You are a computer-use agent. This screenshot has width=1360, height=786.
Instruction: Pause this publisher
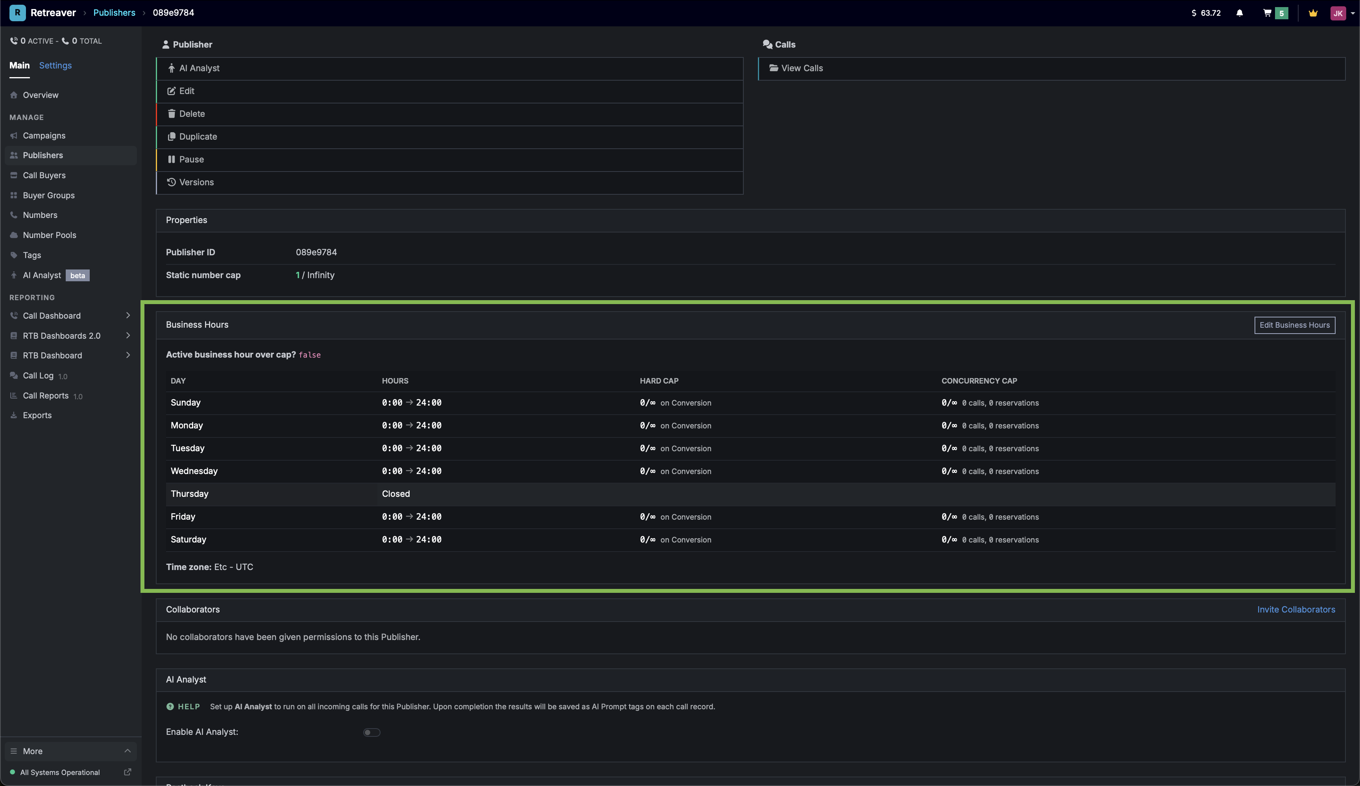pos(449,160)
